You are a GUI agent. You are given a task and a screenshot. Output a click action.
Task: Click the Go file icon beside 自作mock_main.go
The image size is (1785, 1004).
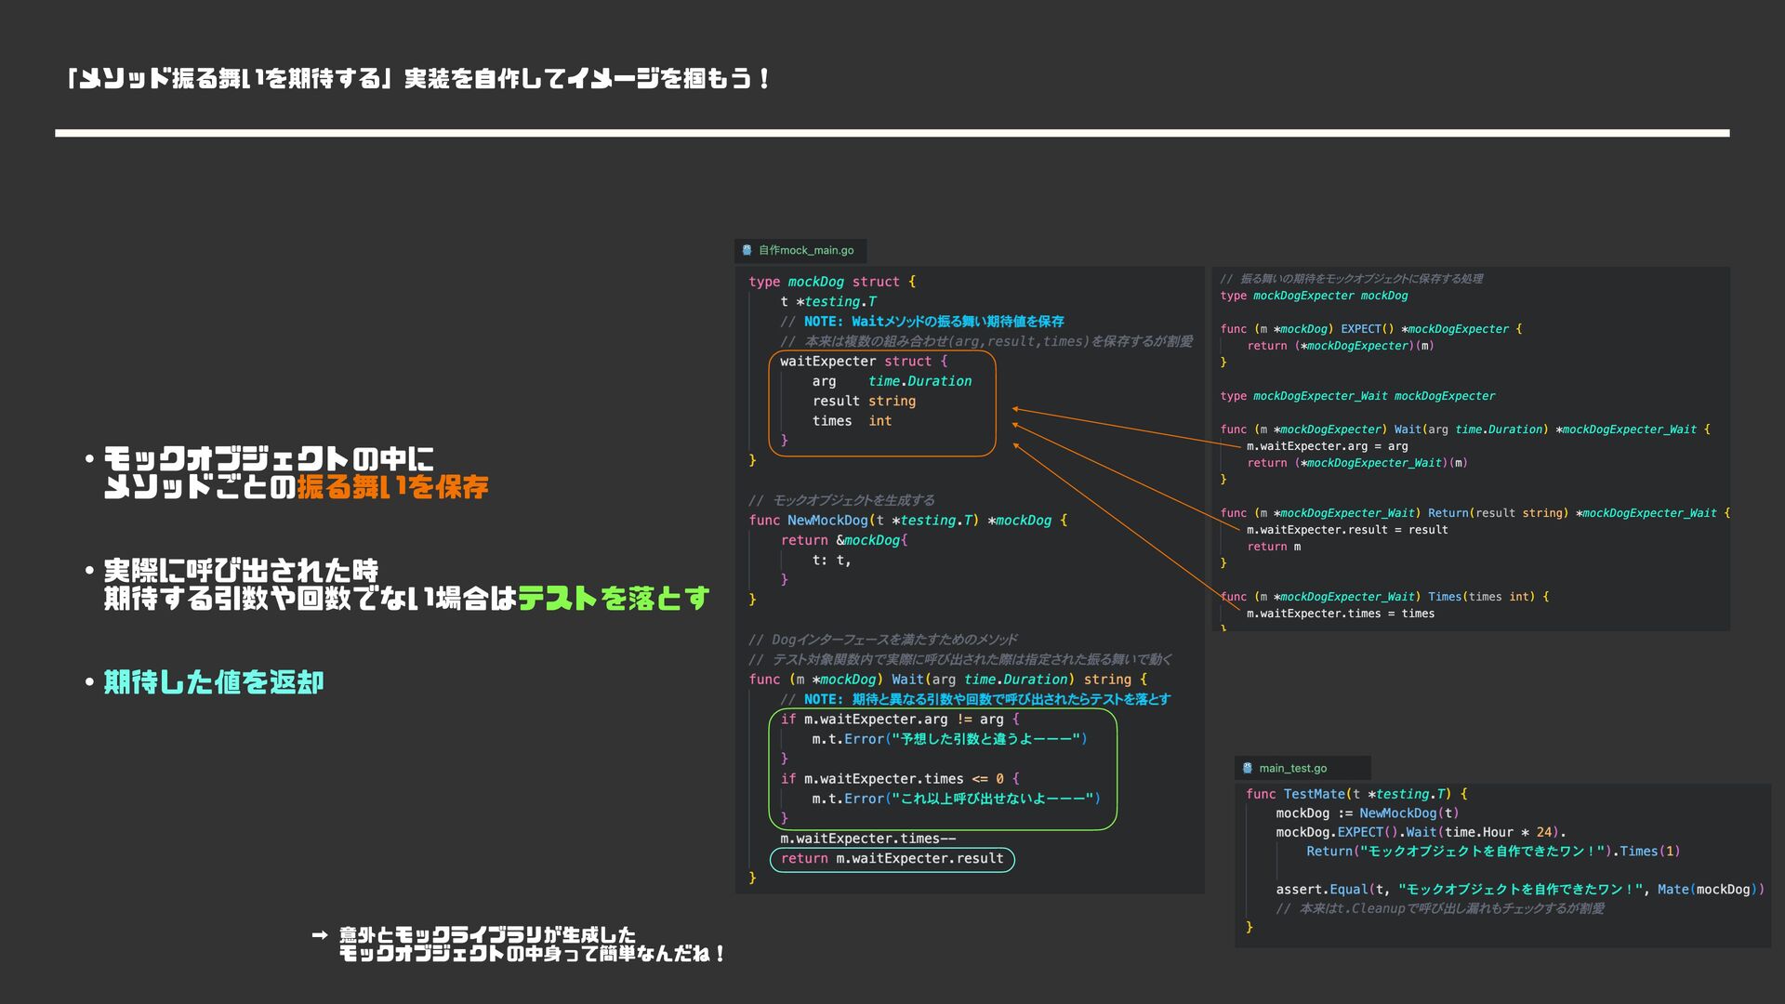tap(747, 250)
